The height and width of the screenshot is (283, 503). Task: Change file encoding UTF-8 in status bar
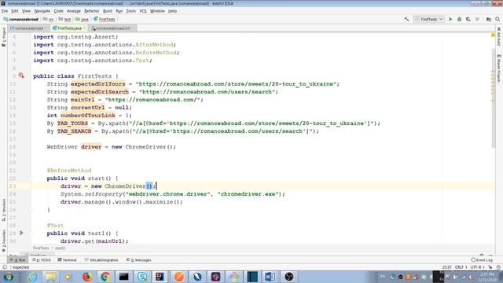tap(477, 267)
